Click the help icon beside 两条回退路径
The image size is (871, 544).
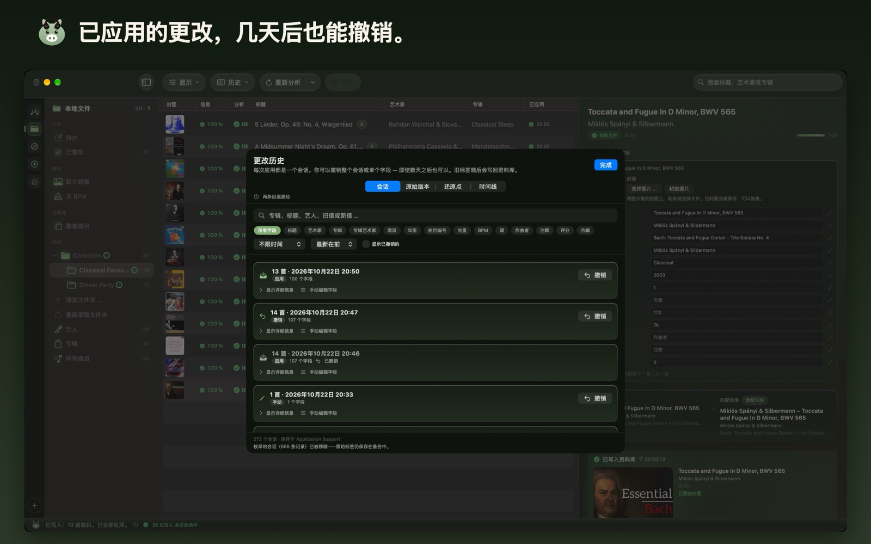(x=256, y=197)
